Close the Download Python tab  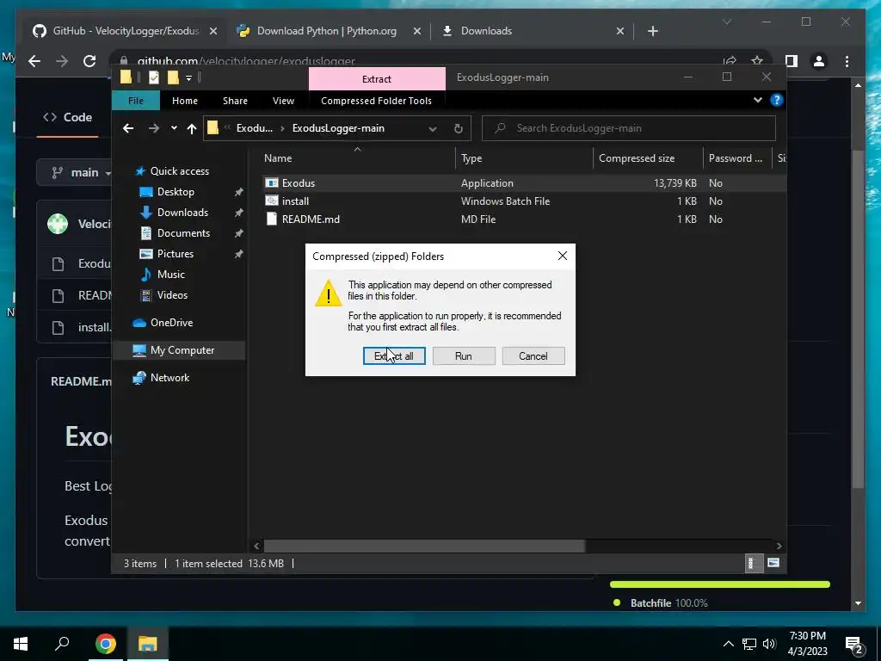[x=417, y=31]
